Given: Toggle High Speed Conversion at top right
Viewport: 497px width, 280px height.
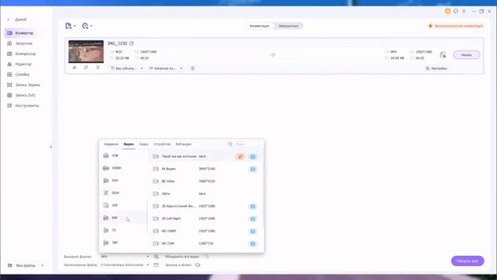Looking at the screenshot, I should pos(456,26).
